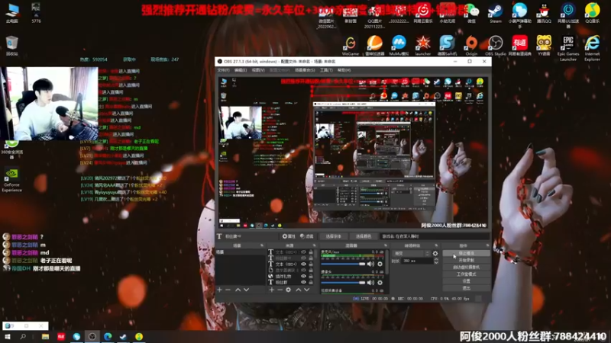
Task: Click the source text input field in toolbar
Action: (435, 236)
